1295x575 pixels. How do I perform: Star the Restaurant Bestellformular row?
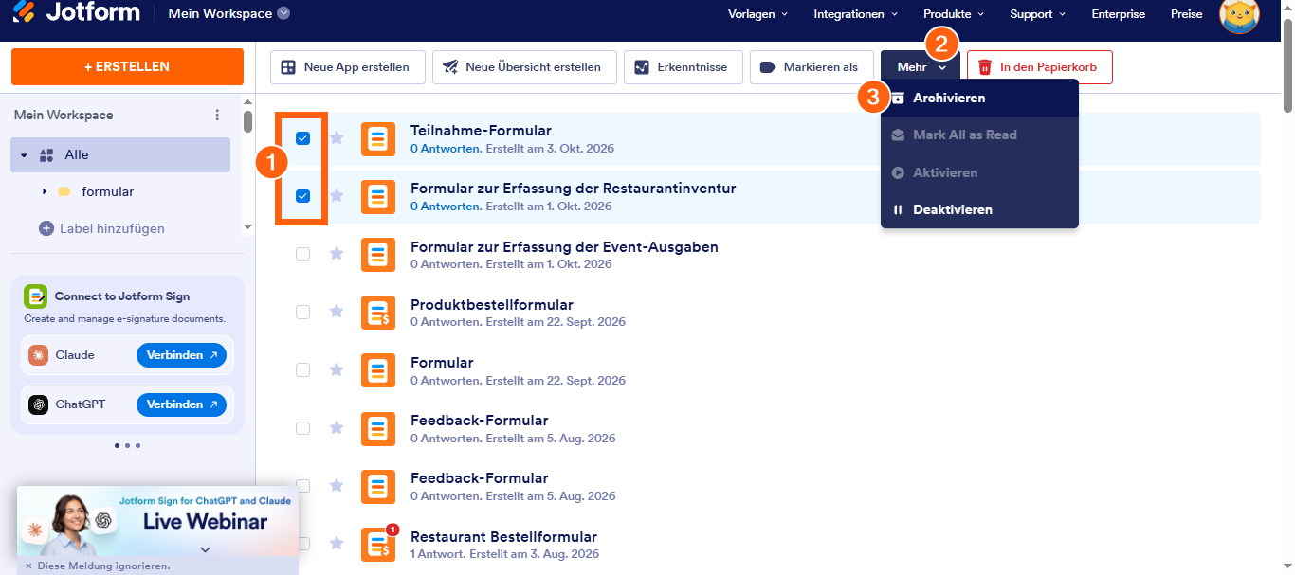coord(336,543)
